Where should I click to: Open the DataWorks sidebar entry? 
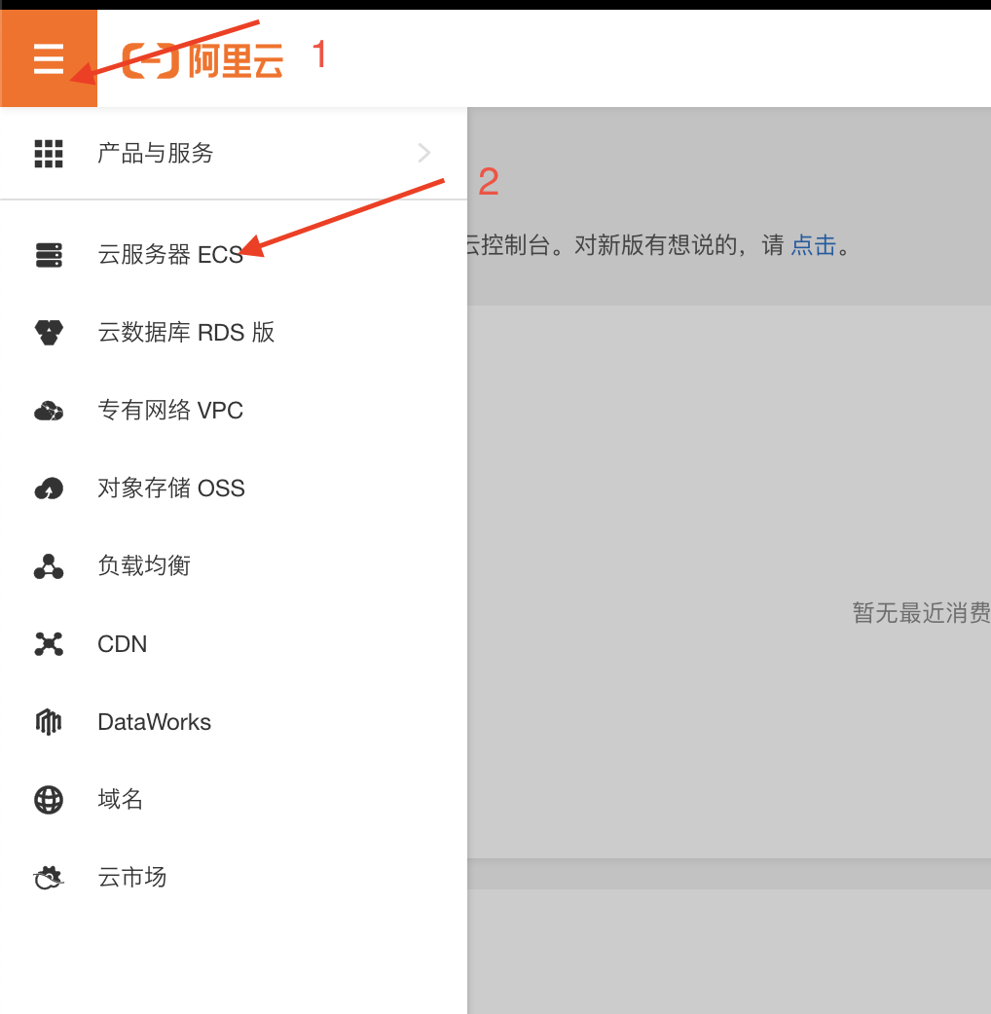pyautogui.click(x=154, y=721)
